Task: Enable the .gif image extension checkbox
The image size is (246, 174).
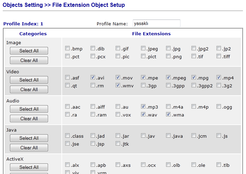Action: pyautogui.click(x=118, y=48)
